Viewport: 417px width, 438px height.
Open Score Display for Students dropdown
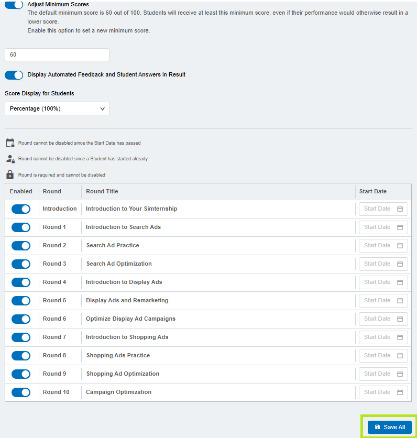coord(57,108)
